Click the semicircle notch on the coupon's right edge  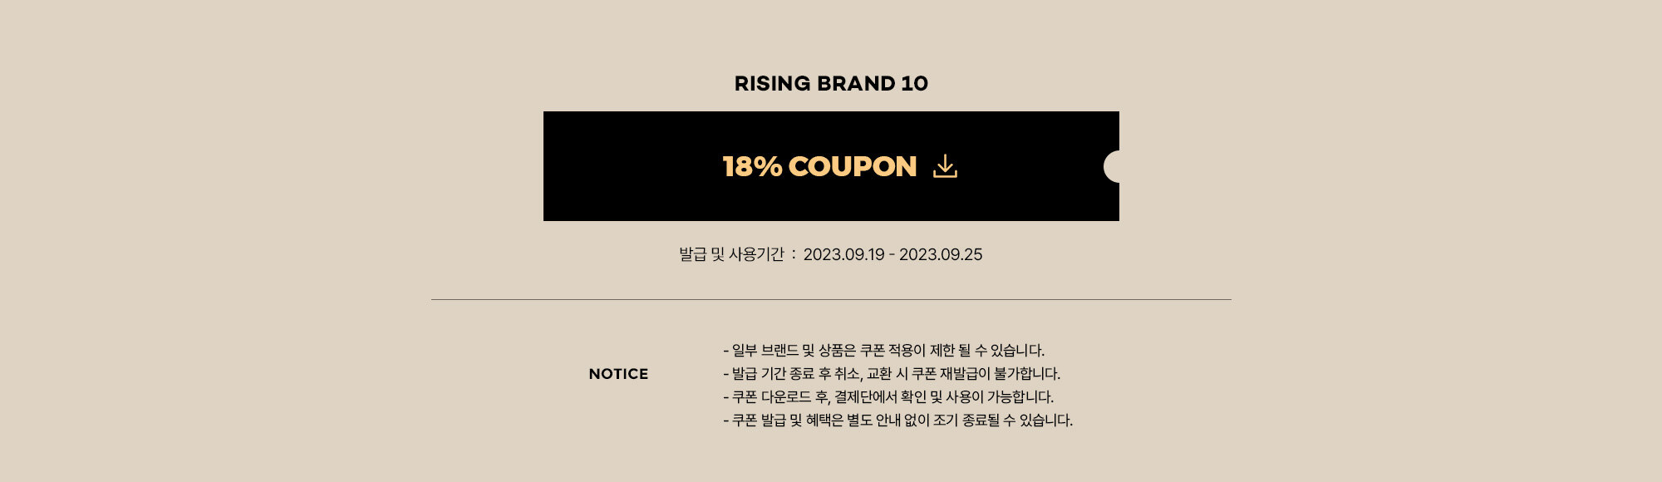coord(1112,166)
